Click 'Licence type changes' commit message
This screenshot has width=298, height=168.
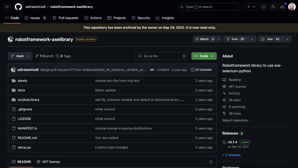[x=111, y=147]
